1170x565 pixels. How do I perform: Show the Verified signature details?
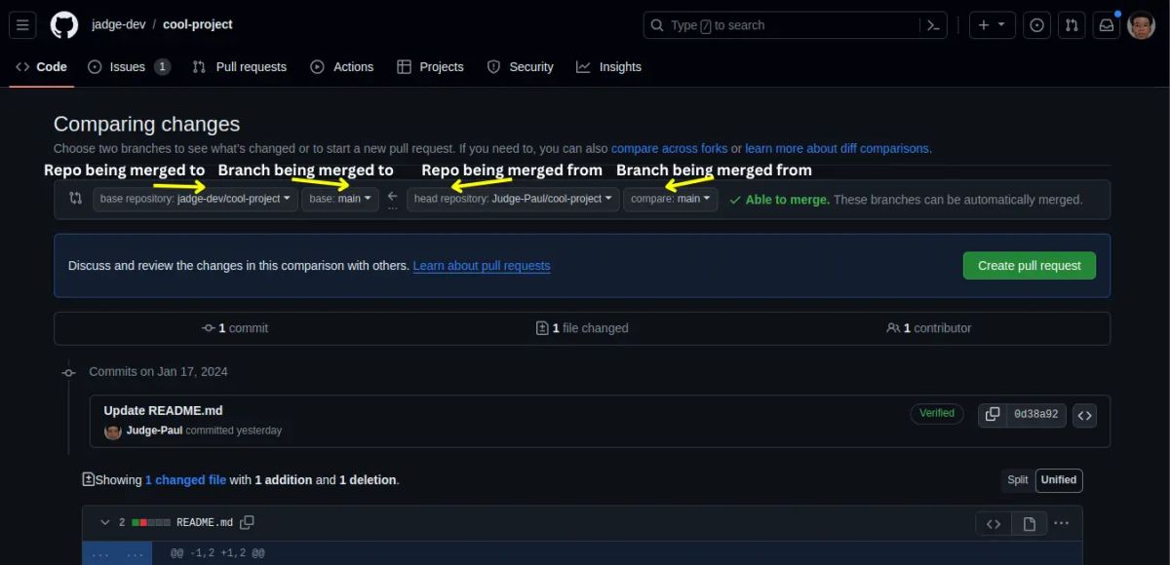click(937, 413)
